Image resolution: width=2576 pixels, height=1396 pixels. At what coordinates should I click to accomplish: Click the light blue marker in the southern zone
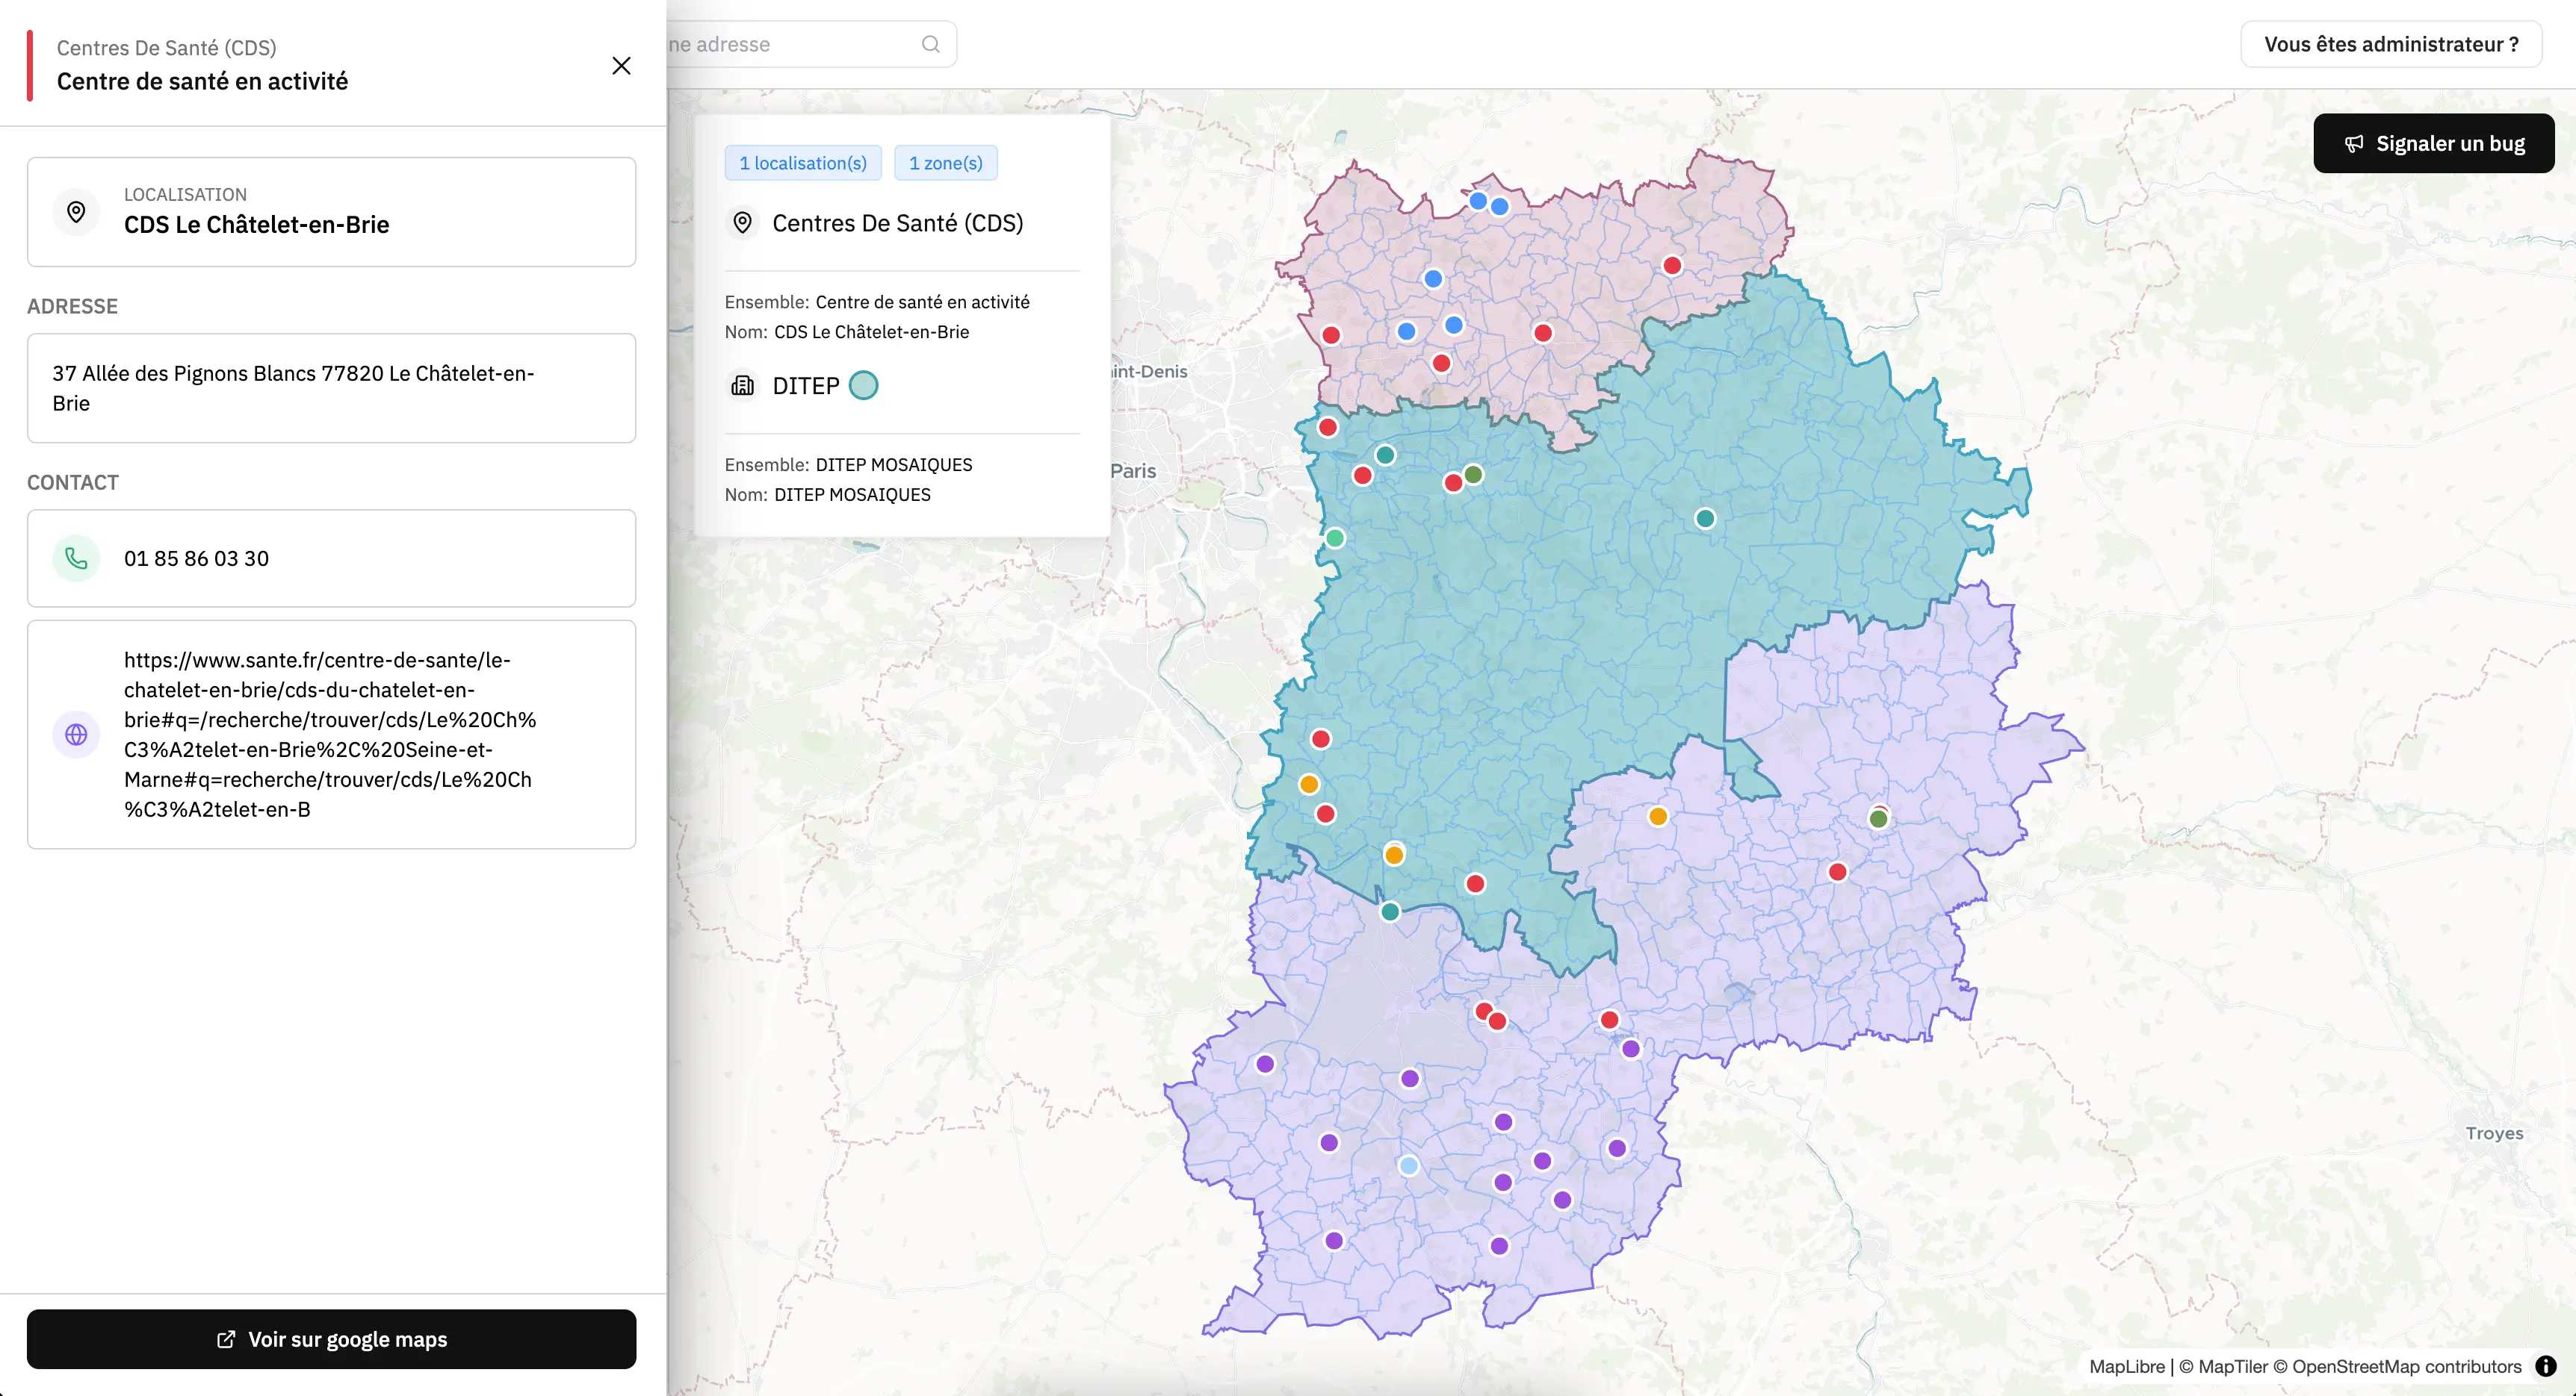coord(1408,1165)
